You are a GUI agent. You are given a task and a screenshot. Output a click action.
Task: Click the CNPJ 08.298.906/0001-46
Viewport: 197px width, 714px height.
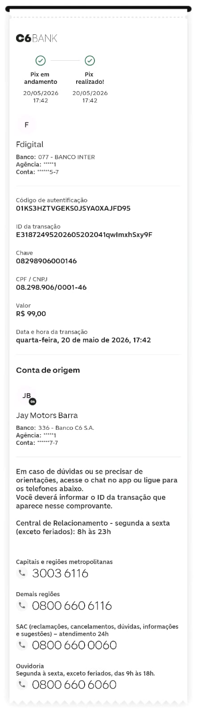51,287
